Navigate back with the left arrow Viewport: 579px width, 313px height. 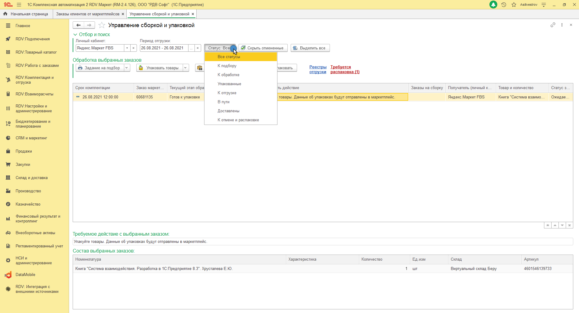78,25
